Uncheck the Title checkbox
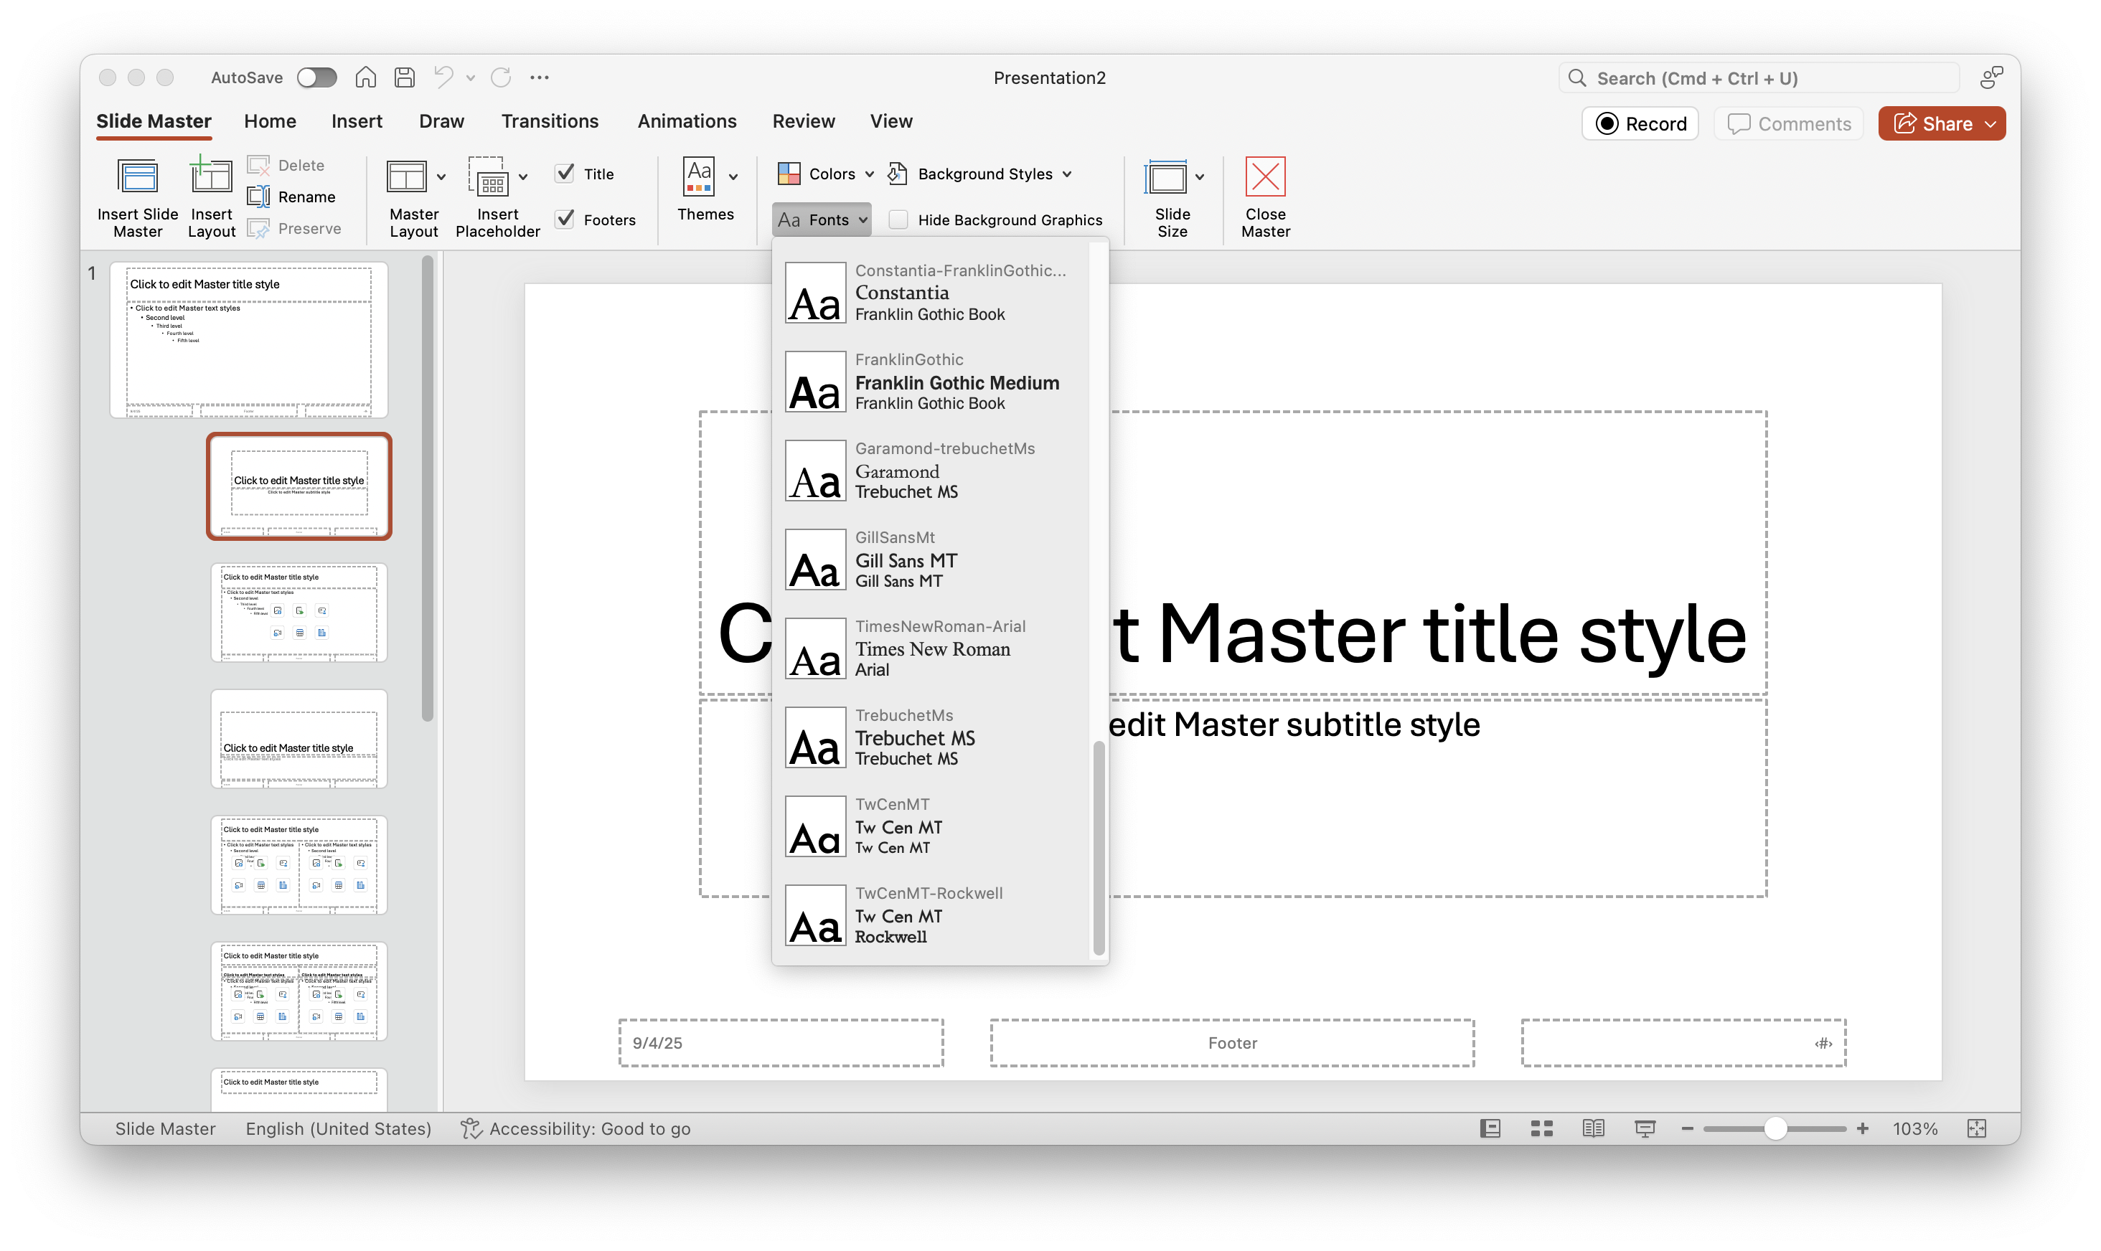 click(x=565, y=174)
